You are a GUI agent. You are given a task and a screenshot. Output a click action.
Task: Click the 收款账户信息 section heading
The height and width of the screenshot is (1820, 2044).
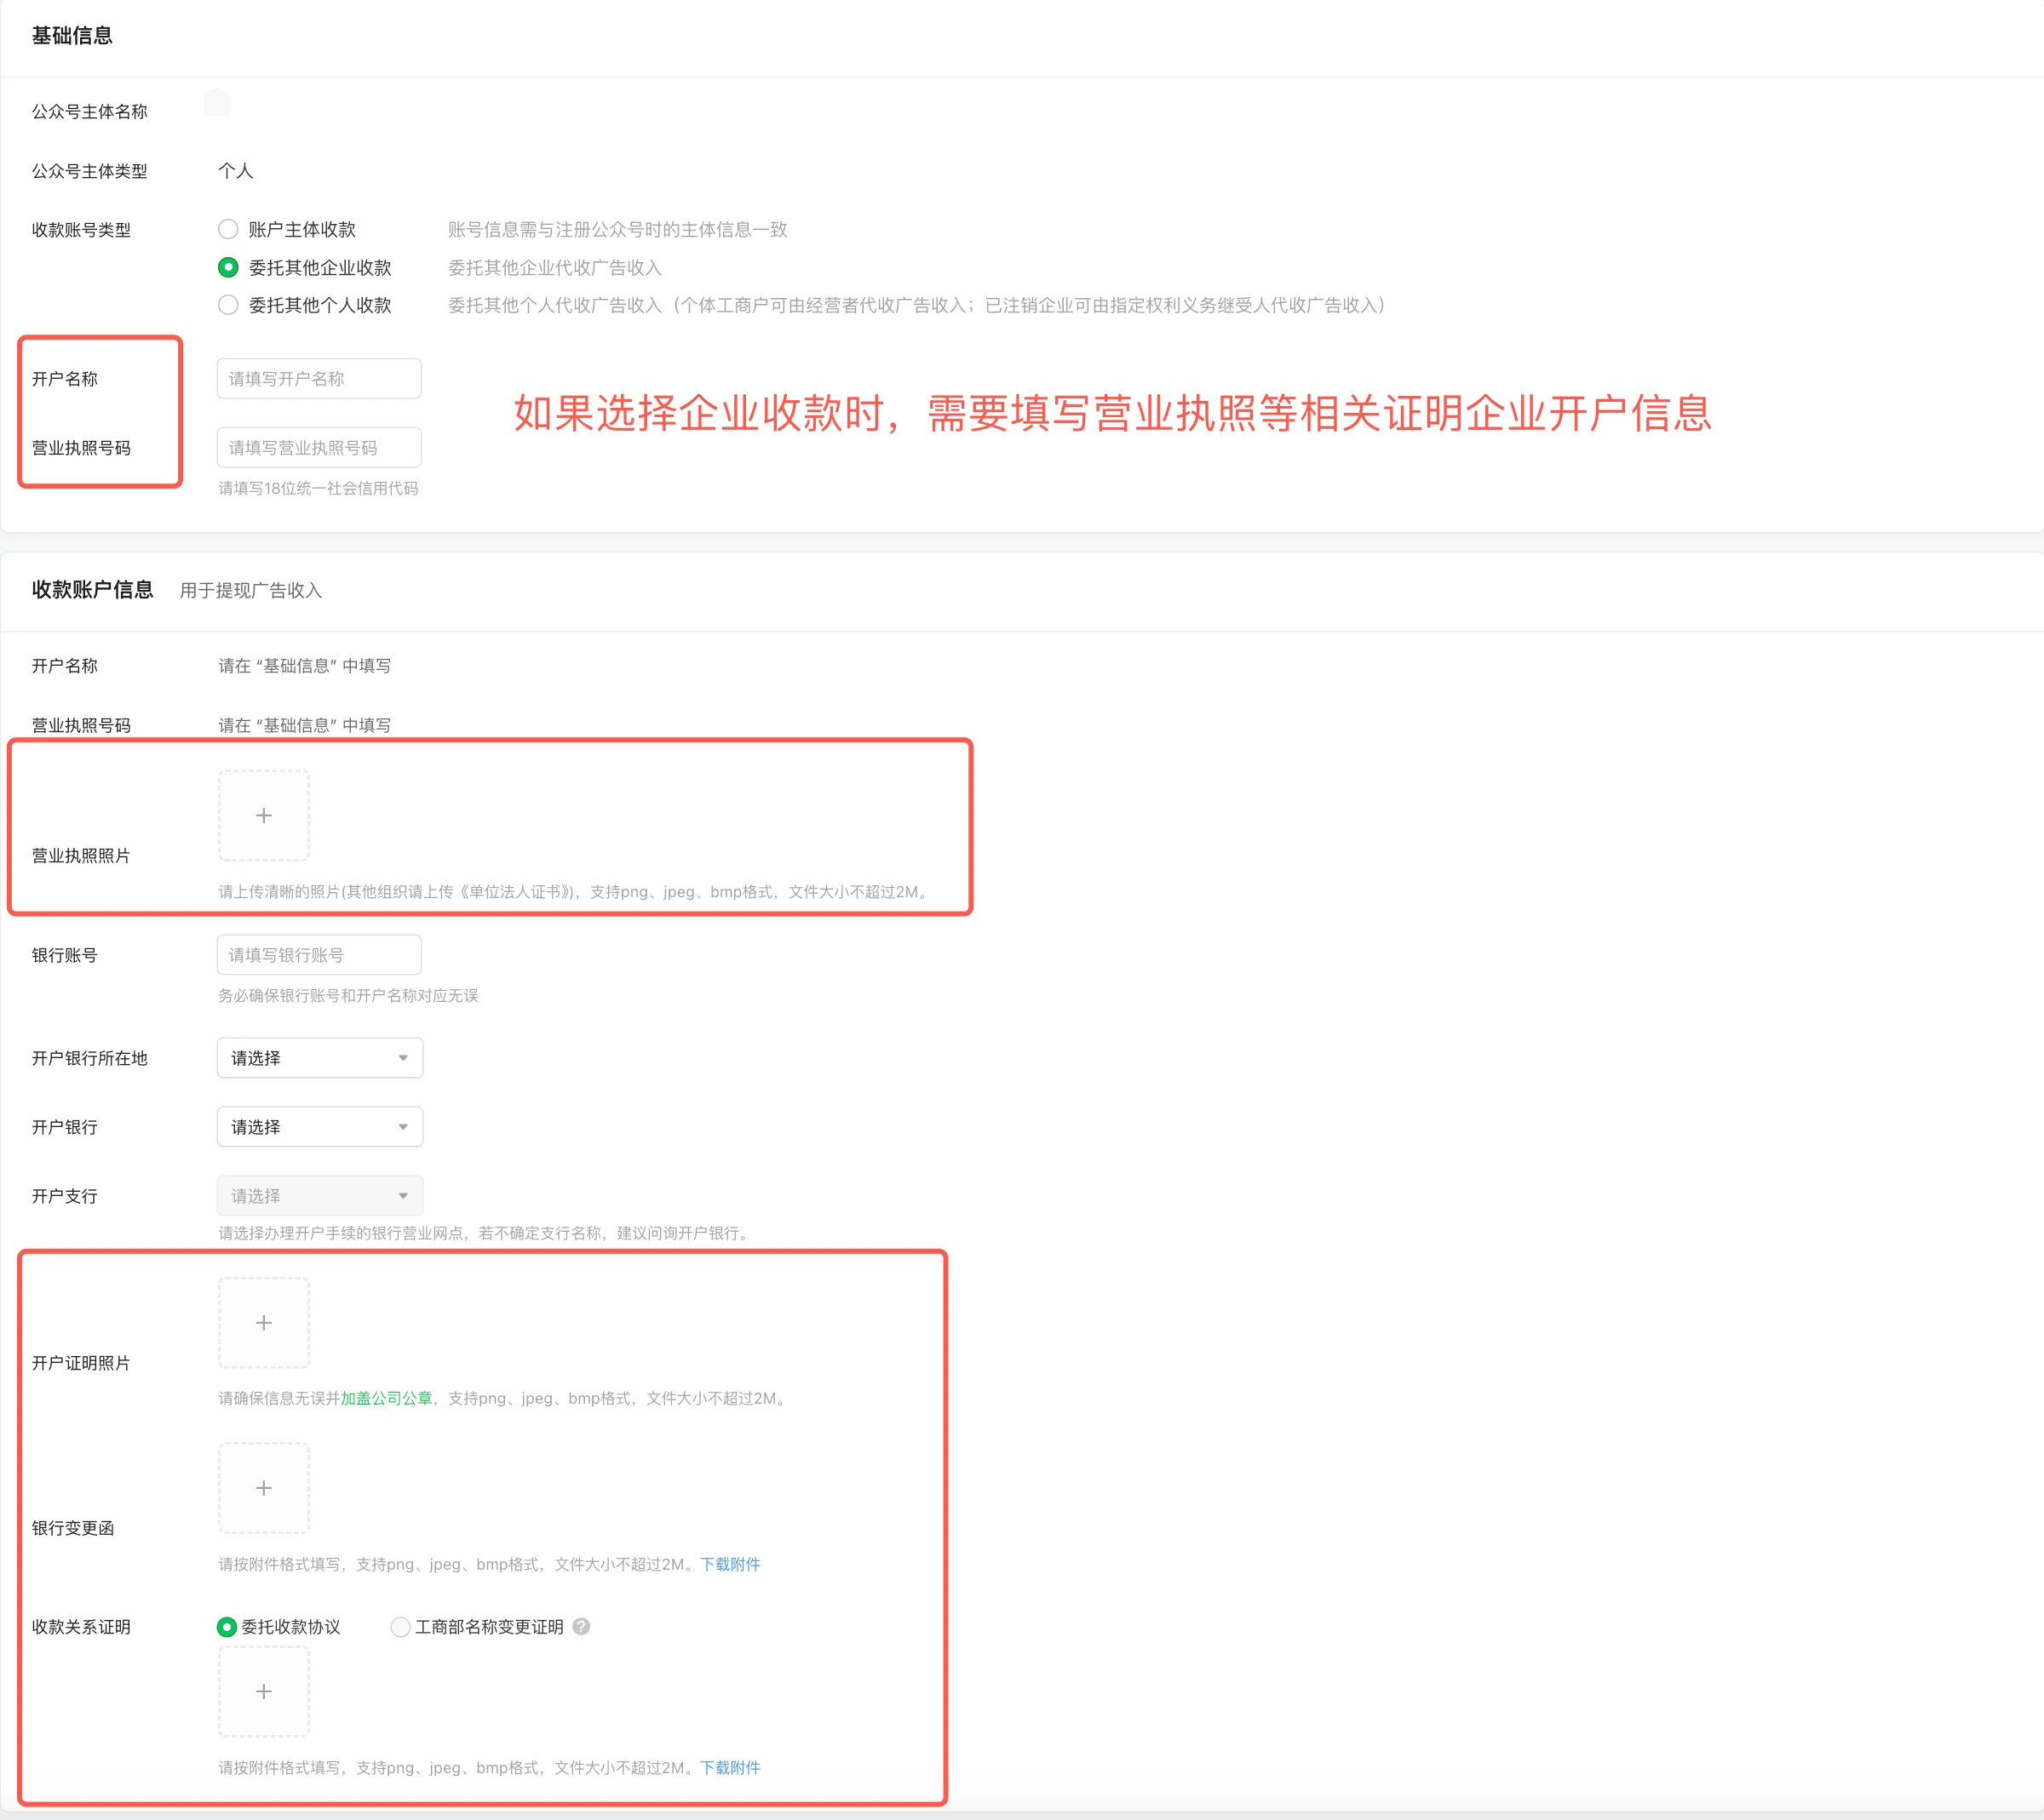[x=92, y=590]
